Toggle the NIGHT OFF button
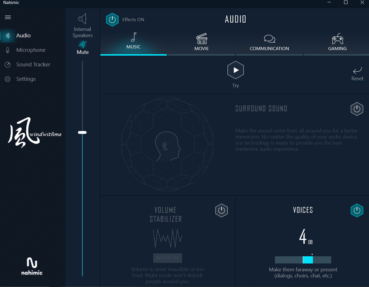The width and height of the screenshot is (369, 287). tap(167, 258)
